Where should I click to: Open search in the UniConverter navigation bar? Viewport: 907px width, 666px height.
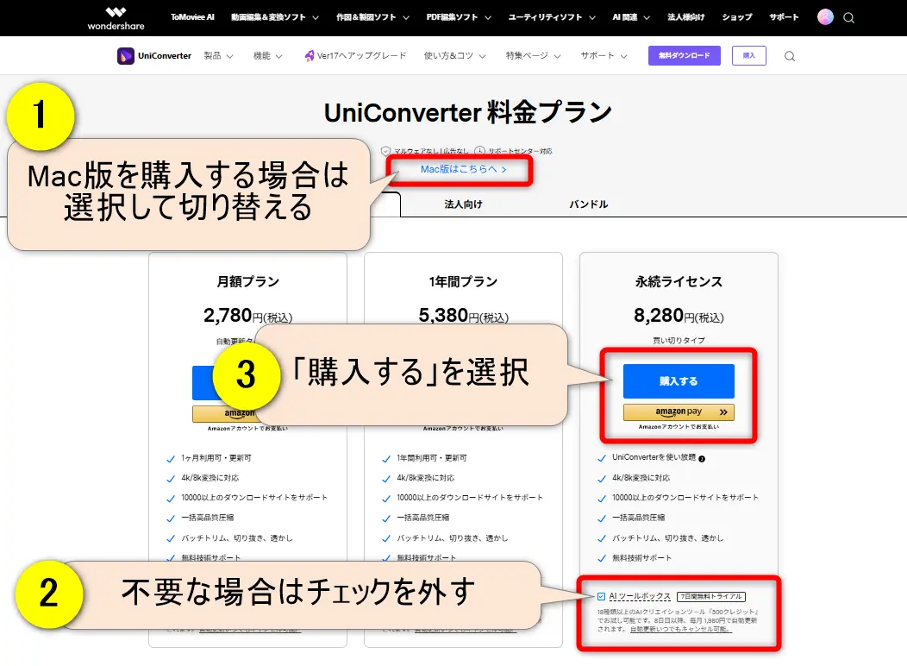pos(790,55)
